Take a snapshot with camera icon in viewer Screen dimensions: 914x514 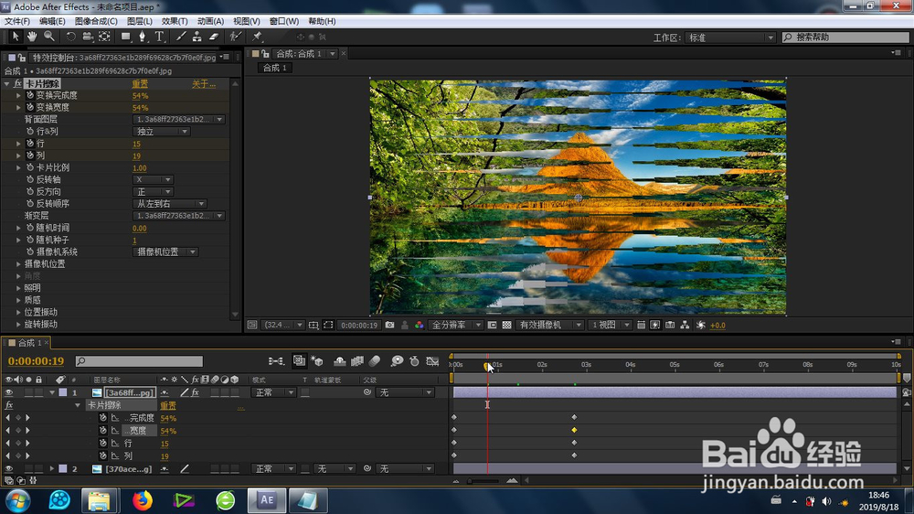click(389, 325)
